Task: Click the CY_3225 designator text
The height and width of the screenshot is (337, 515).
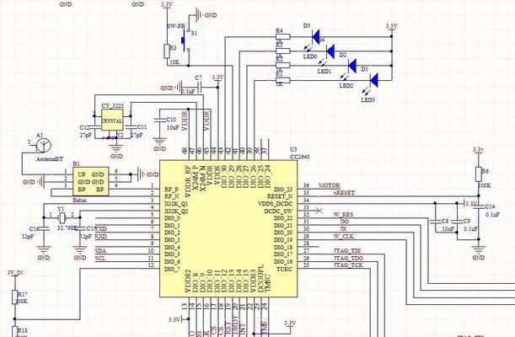Action: (113, 105)
